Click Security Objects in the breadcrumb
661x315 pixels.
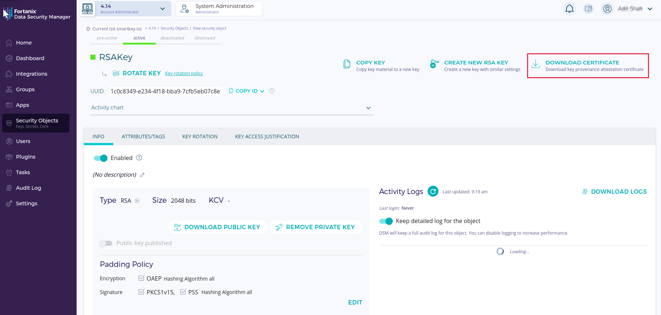[174, 28]
